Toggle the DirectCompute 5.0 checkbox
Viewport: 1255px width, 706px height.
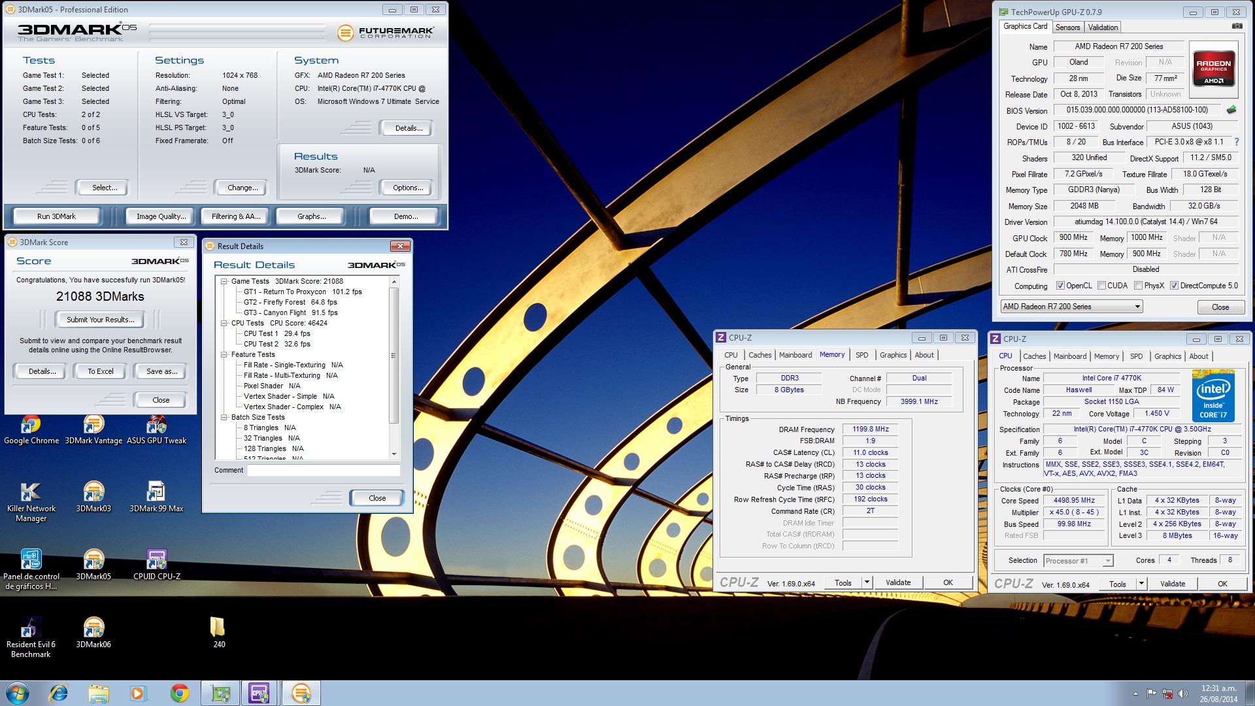point(1174,286)
